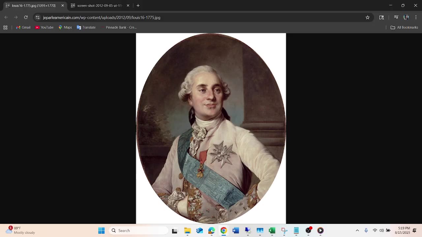Open the Maps bookmark

click(x=65, y=27)
